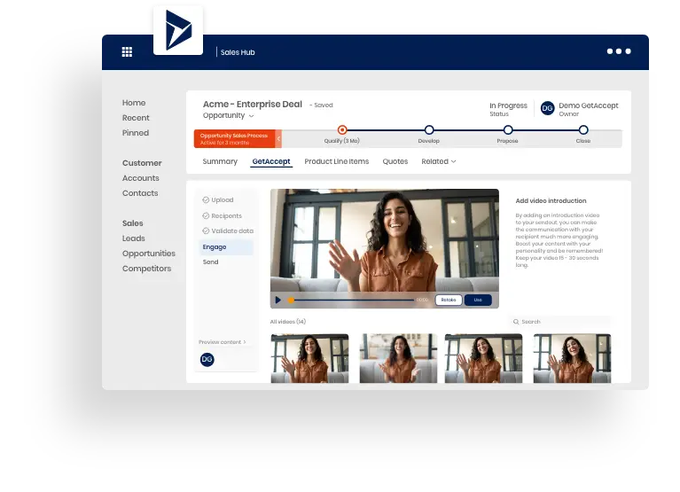Click the Acme - Enterprise Deal title
This screenshot has height=492, width=680.
(253, 104)
